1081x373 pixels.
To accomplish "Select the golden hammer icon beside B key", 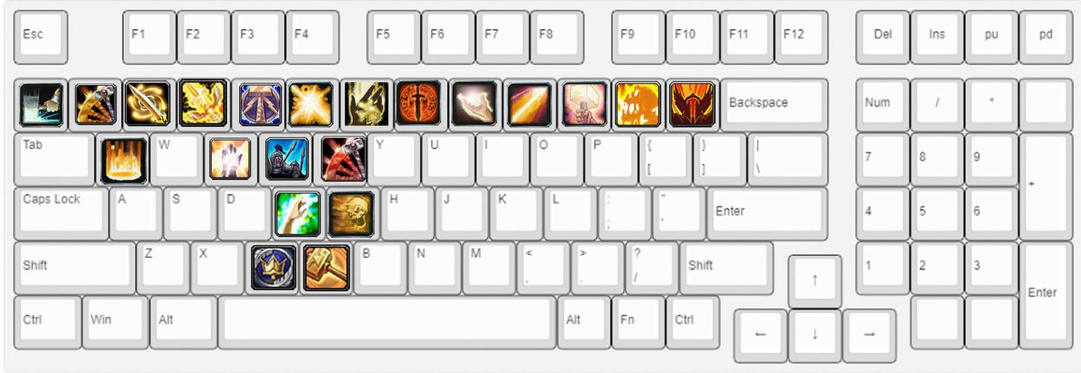I will click(326, 268).
